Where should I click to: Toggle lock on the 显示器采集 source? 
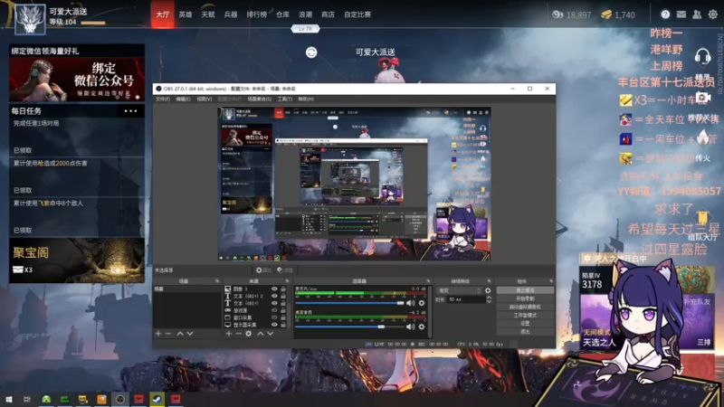click(283, 325)
